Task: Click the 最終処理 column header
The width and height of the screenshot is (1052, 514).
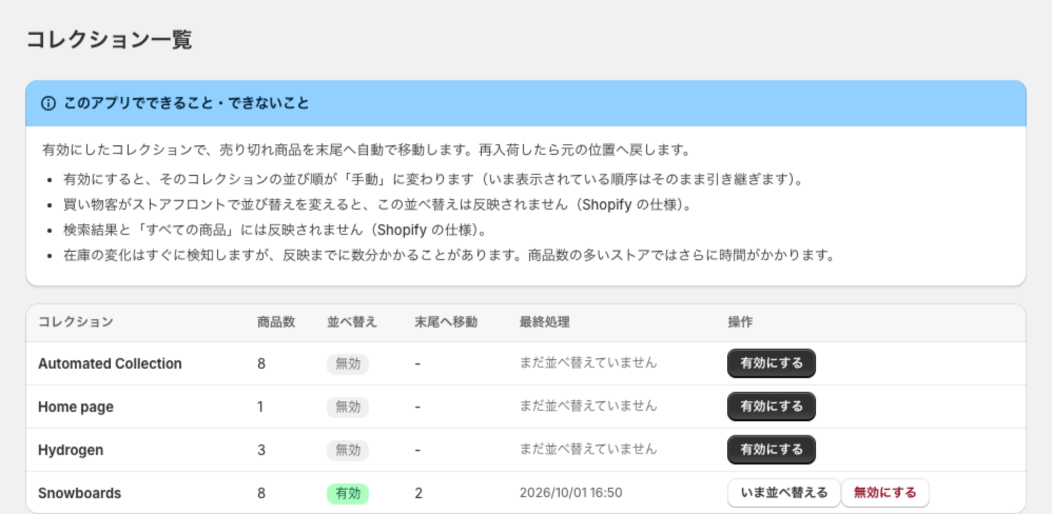Action: (x=544, y=322)
